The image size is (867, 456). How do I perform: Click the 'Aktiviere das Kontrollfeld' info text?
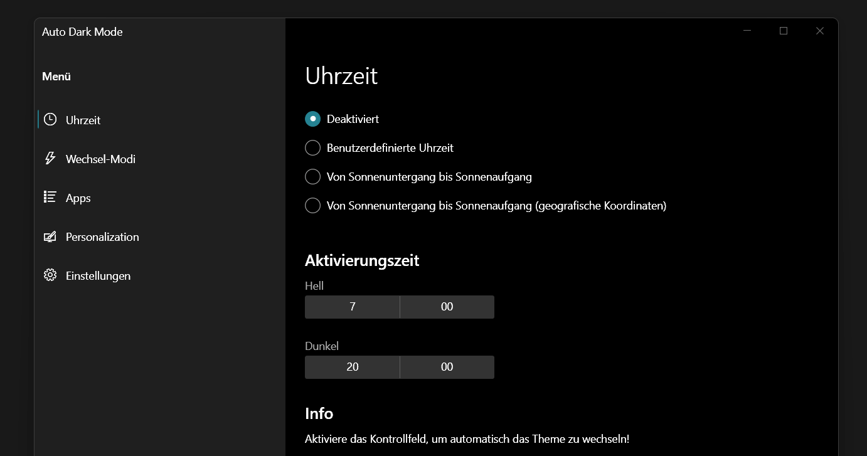tap(467, 439)
